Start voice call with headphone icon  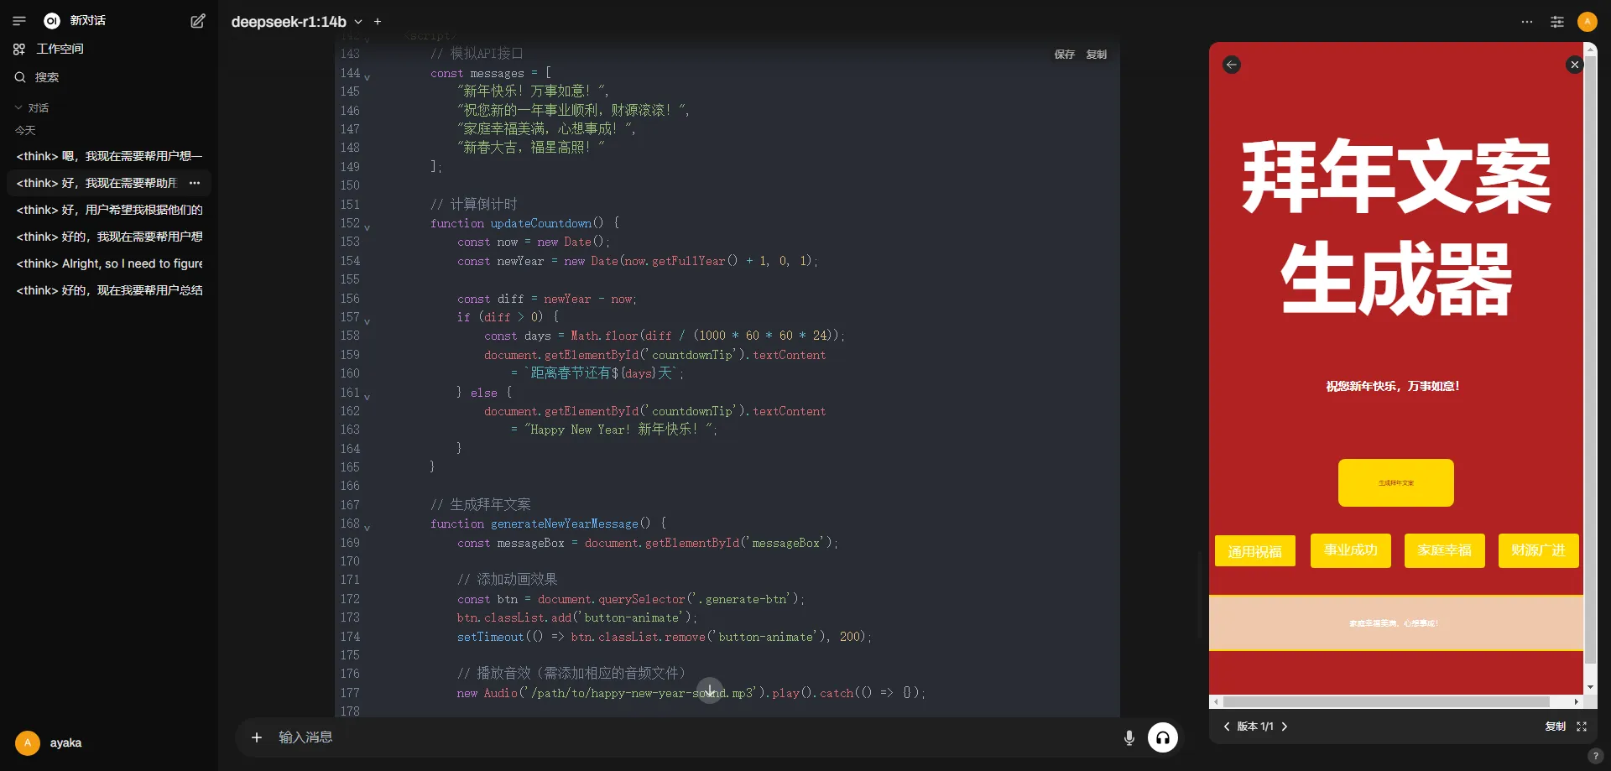[x=1162, y=737]
